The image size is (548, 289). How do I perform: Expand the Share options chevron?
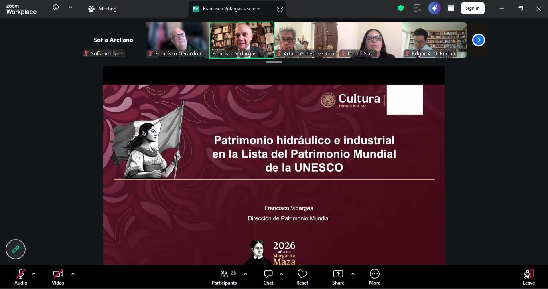pos(353,274)
